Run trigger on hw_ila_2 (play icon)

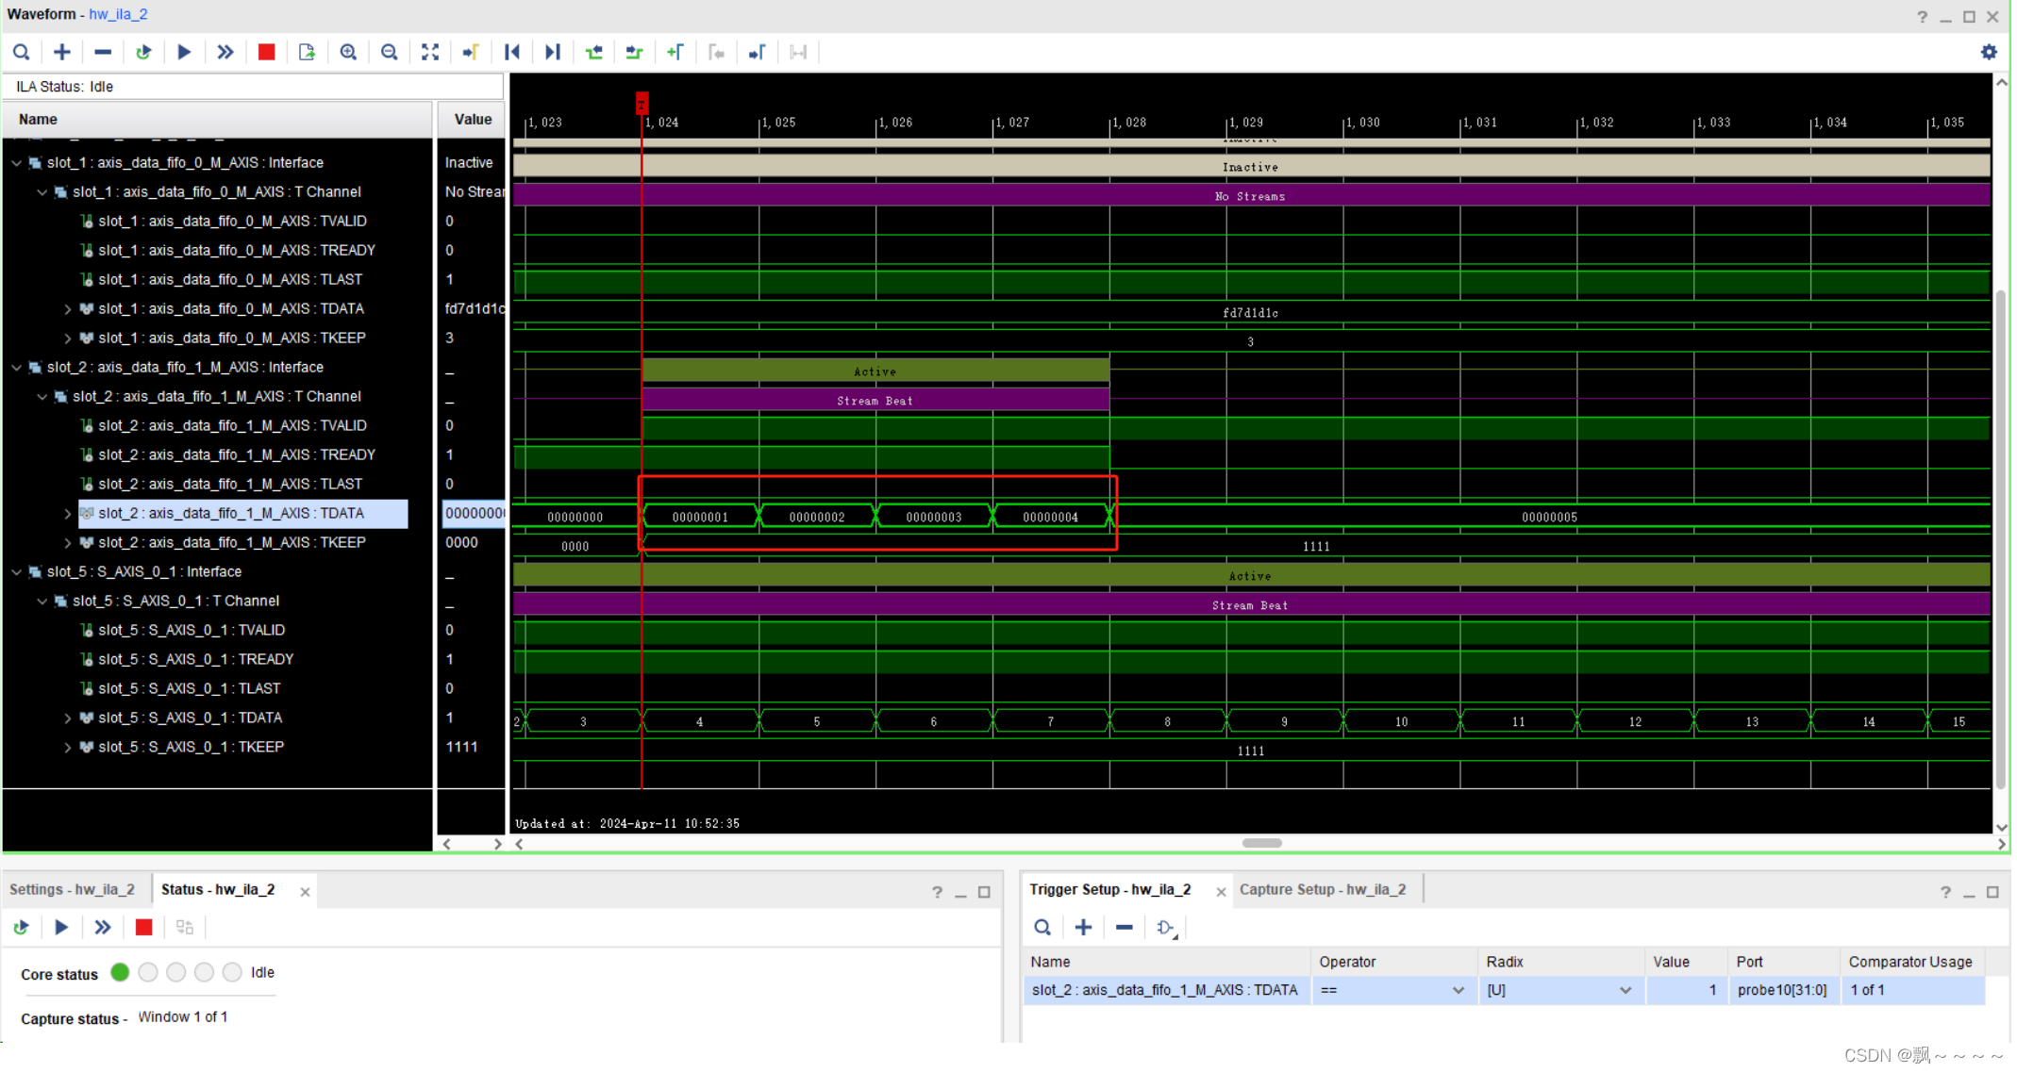tap(184, 52)
